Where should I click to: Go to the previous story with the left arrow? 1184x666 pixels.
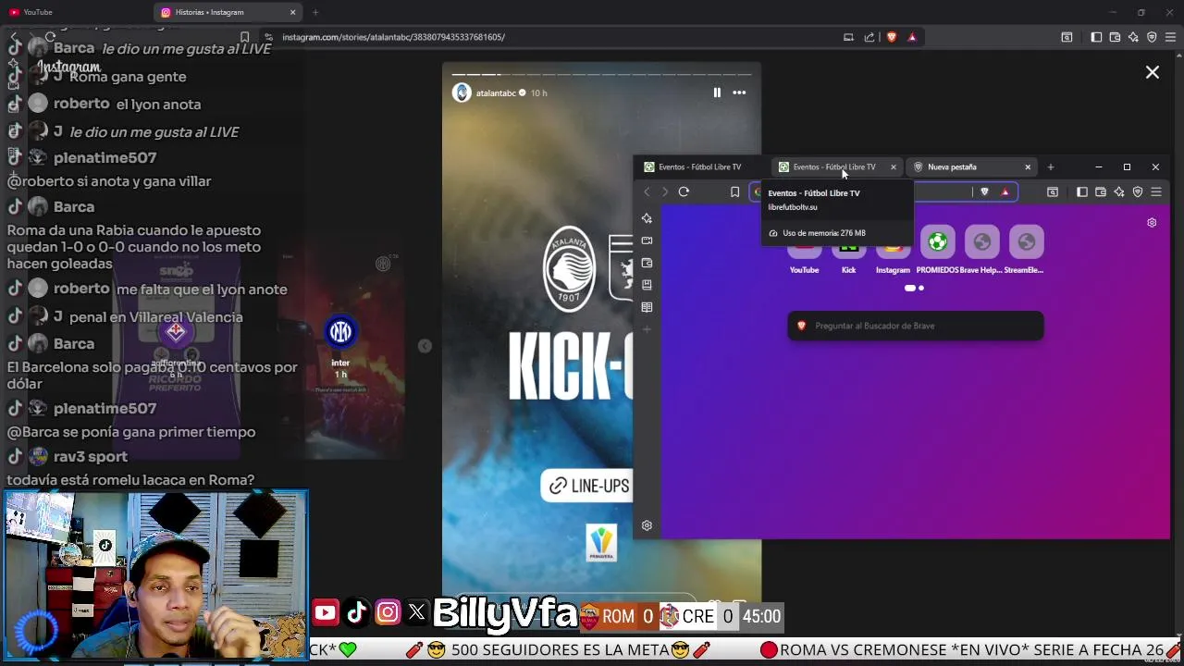(425, 346)
